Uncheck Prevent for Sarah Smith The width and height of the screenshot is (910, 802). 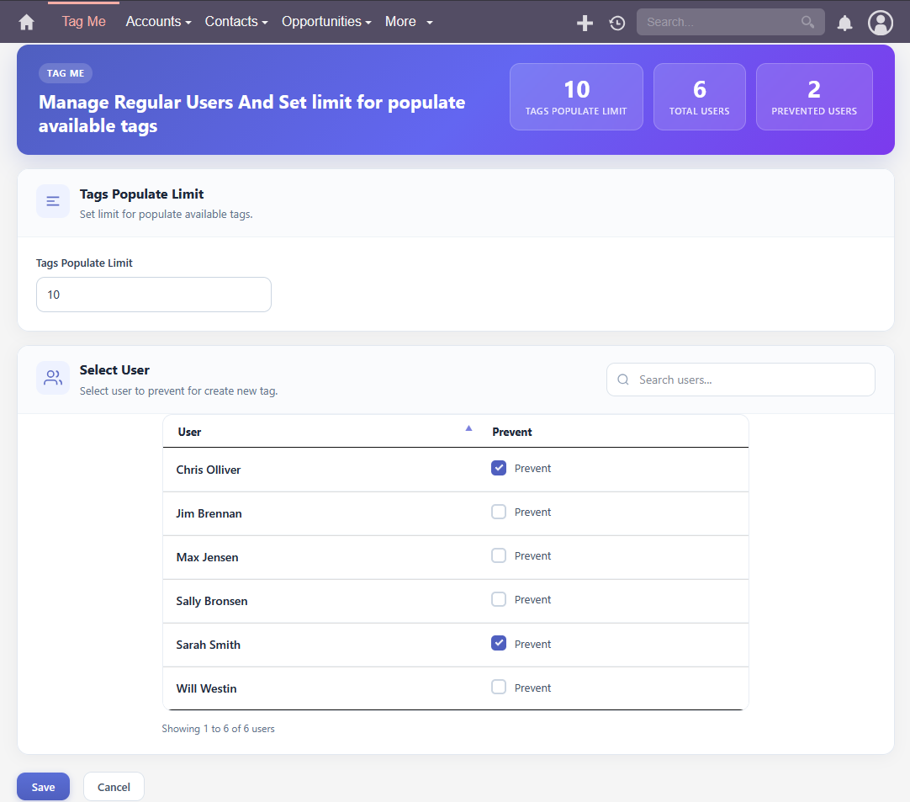(499, 644)
